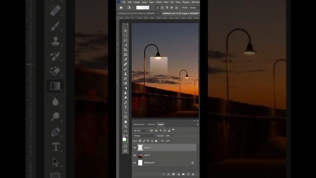Viewport: 316px width, 178px height.
Task: Select the Brush tool
Action: point(125,69)
